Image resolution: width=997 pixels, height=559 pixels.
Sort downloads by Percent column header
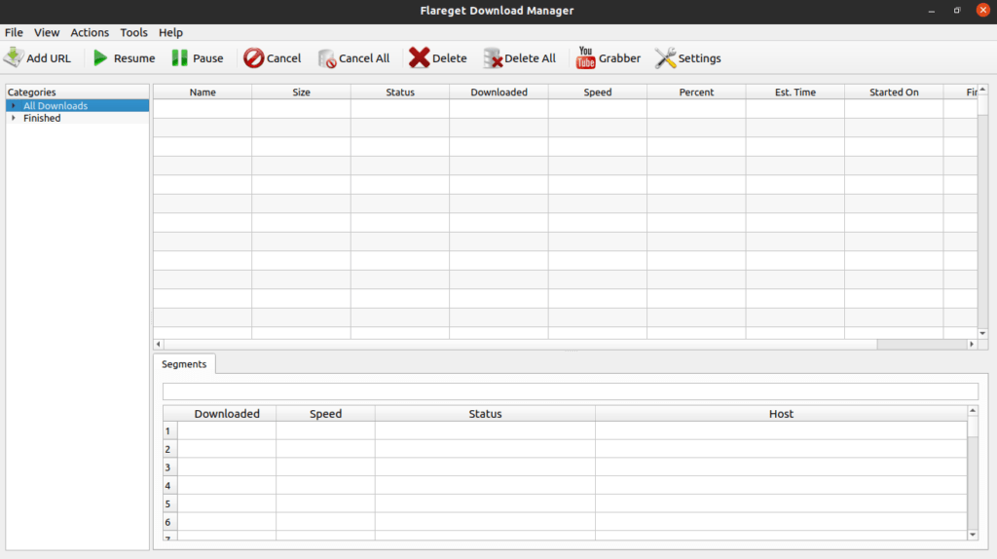(696, 93)
